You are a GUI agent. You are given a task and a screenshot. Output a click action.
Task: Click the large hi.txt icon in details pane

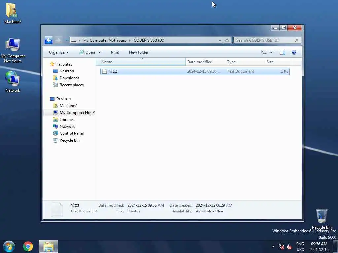(x=57, y=209)
